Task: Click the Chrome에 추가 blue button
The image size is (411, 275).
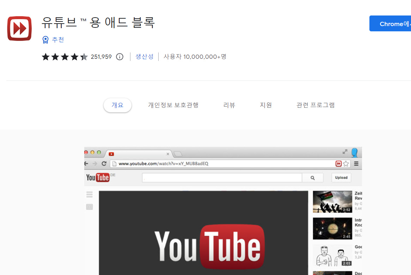Action: point(390,24)
